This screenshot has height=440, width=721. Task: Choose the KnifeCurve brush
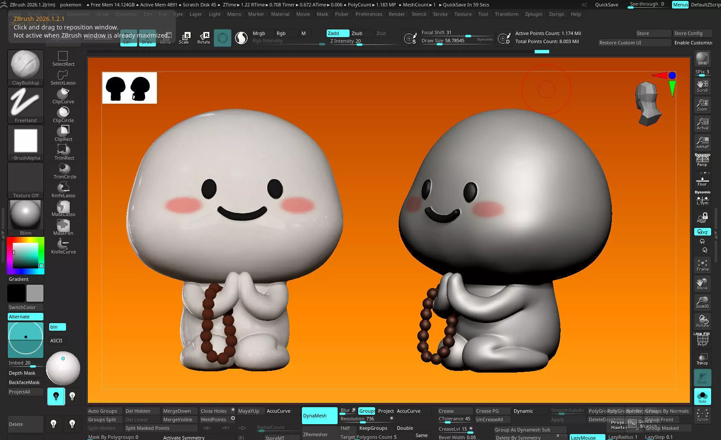tap(63, 246)
